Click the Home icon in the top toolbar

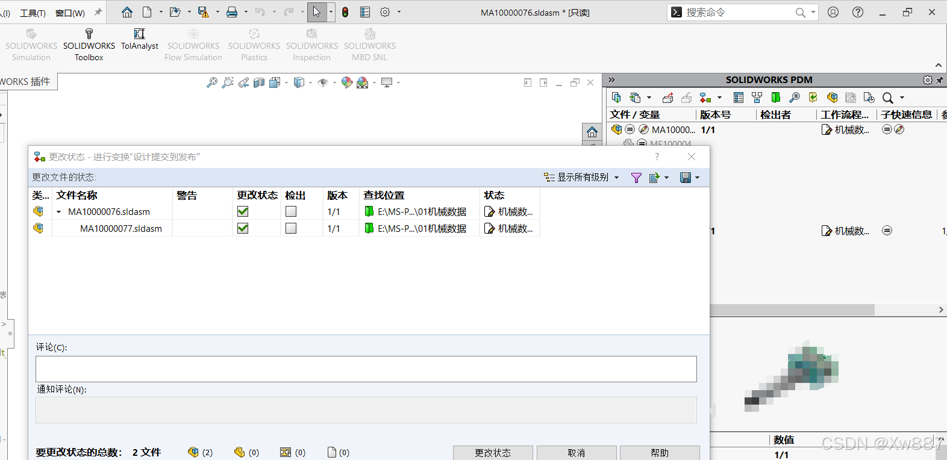click(x=127, y=12)
